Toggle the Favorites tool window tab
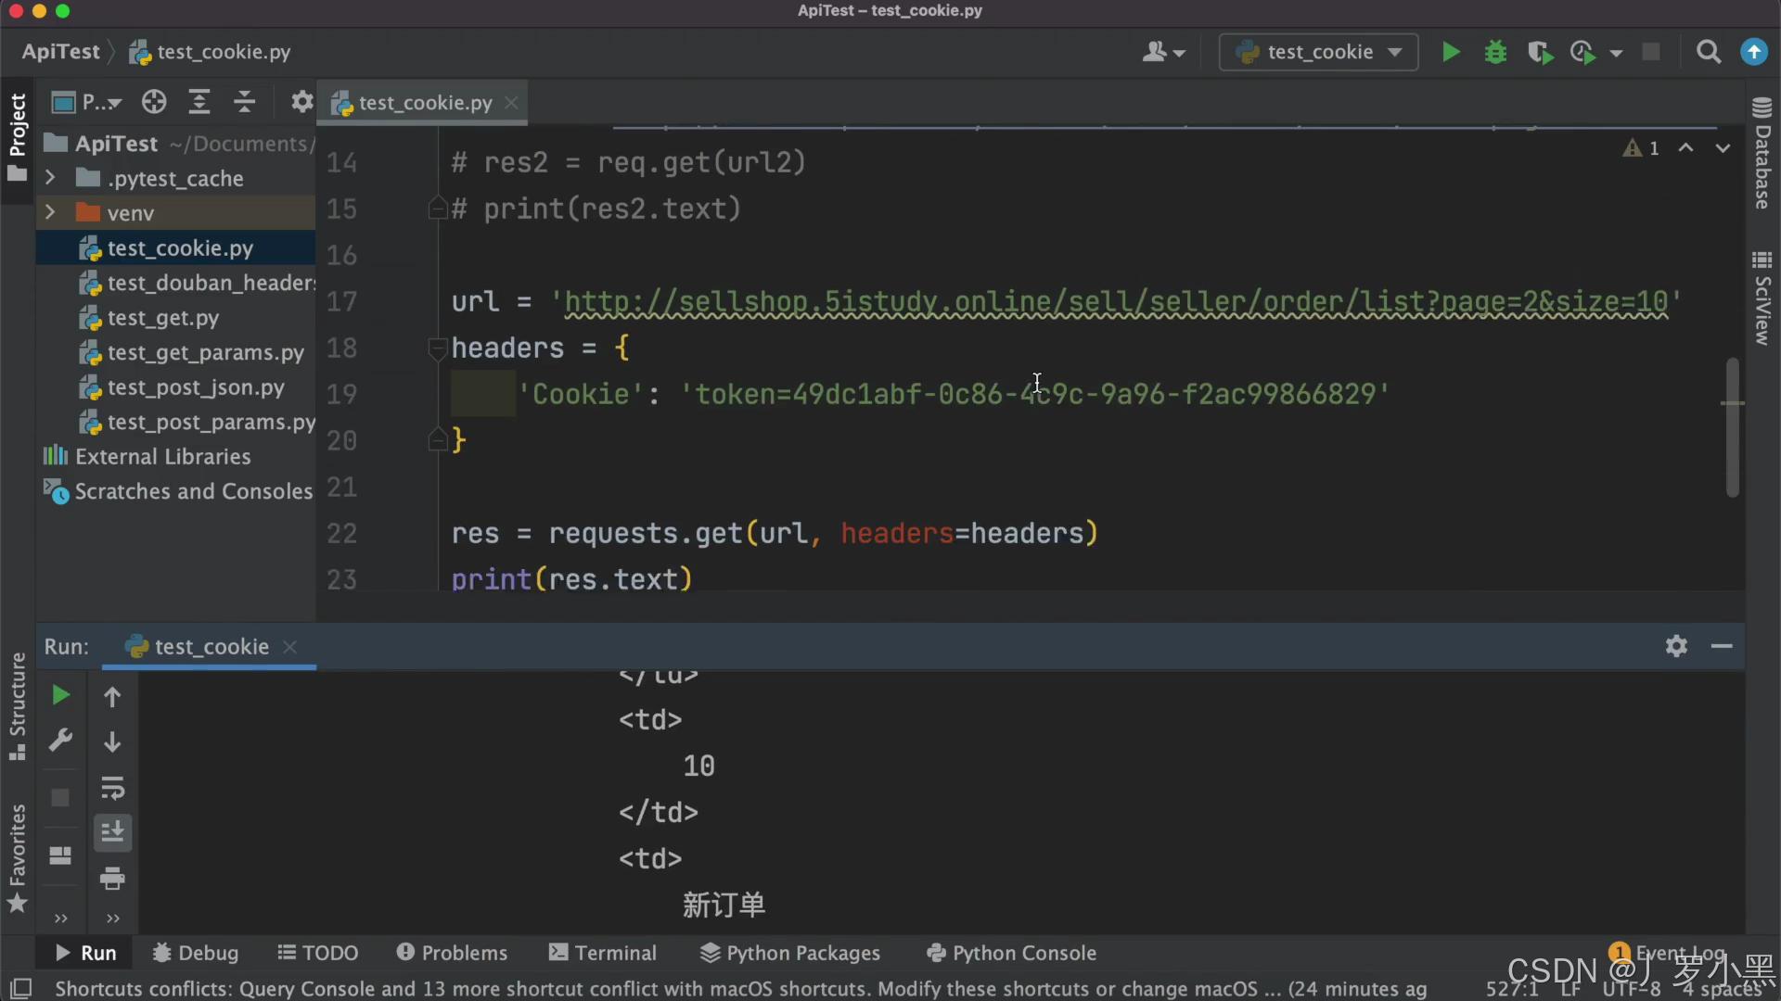1781x1001 pixels. pos(18,857)
